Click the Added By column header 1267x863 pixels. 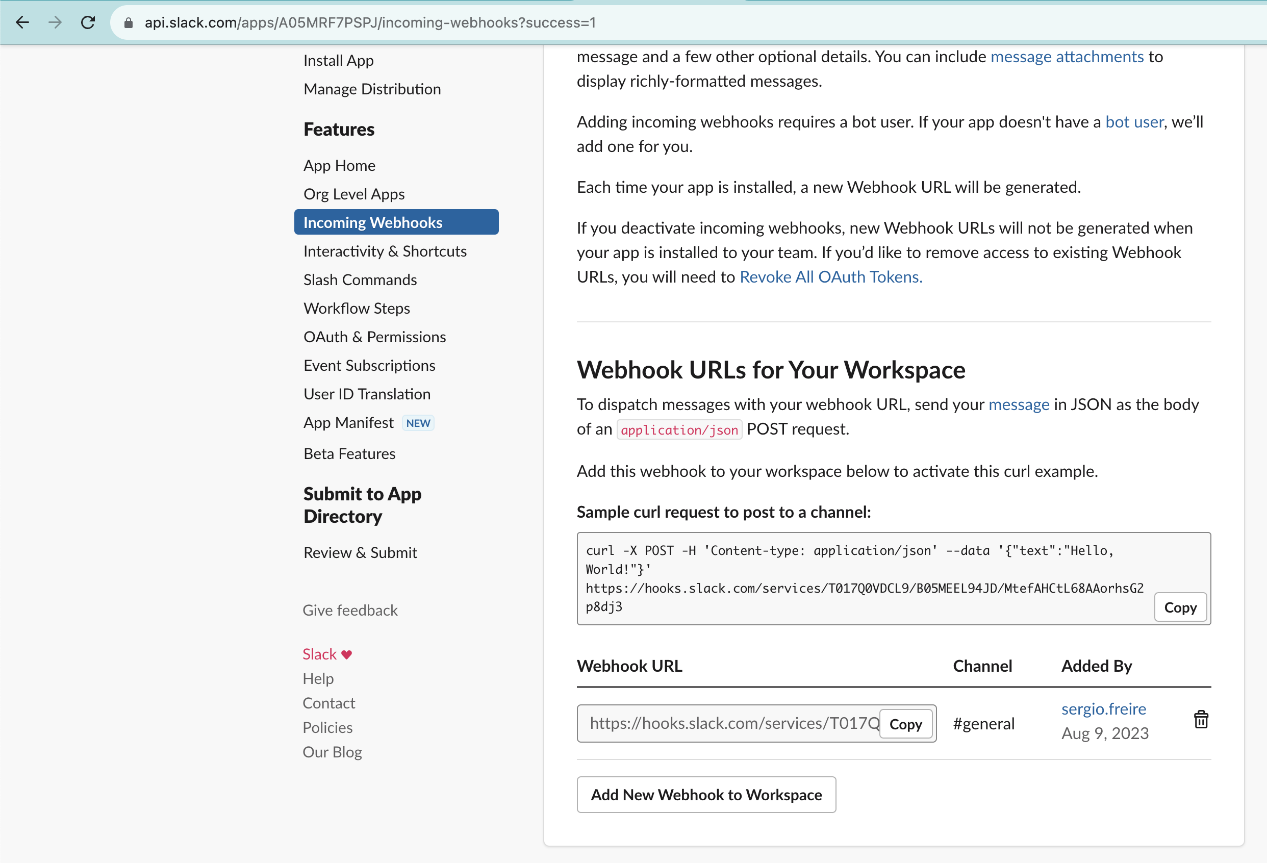1096,666
